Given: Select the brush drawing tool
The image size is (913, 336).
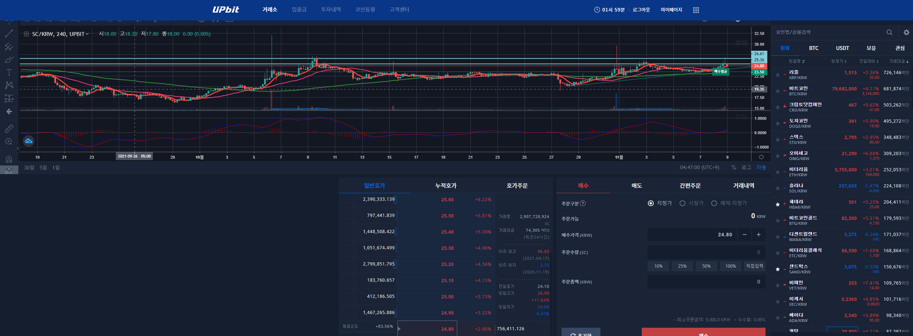Looking at the screenshot, I should pos(9,60).
